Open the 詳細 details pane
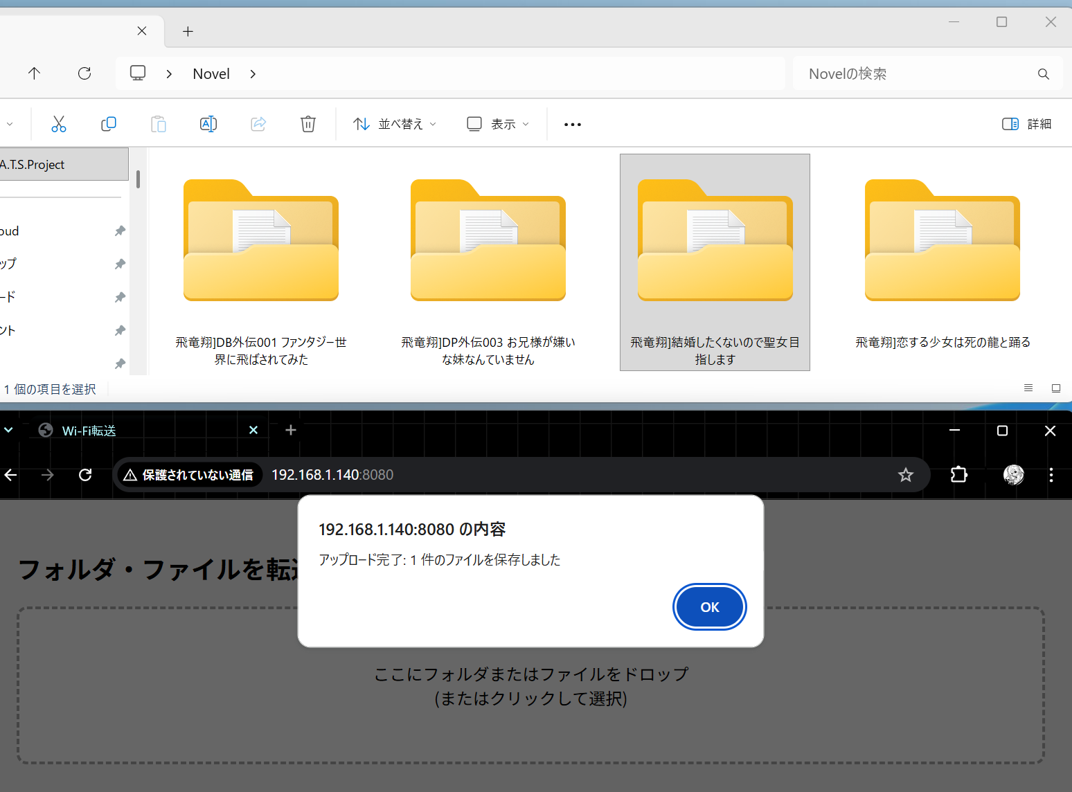This screenshot has width=1072, height=792. pyautogui.click(x=1026, y=123)
